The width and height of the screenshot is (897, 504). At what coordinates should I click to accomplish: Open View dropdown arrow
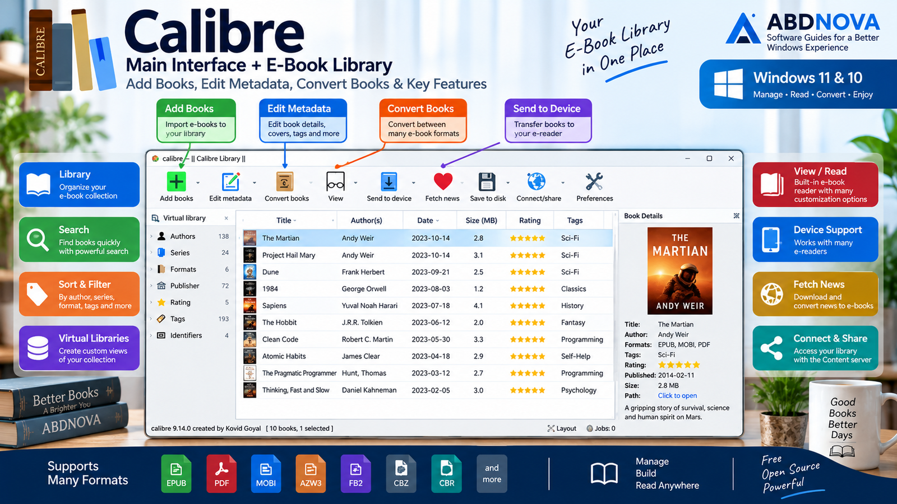pyautogui.click(x=355, y=183)
